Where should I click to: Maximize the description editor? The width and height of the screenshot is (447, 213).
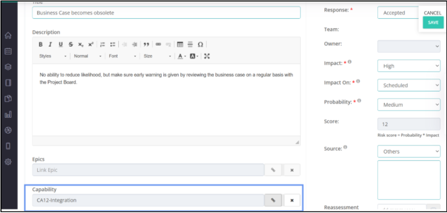point(207,56)
